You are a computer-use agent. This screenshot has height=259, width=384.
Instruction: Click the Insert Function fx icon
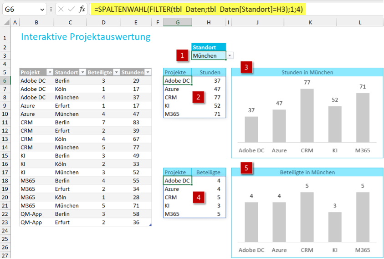[x=82, y=9]
